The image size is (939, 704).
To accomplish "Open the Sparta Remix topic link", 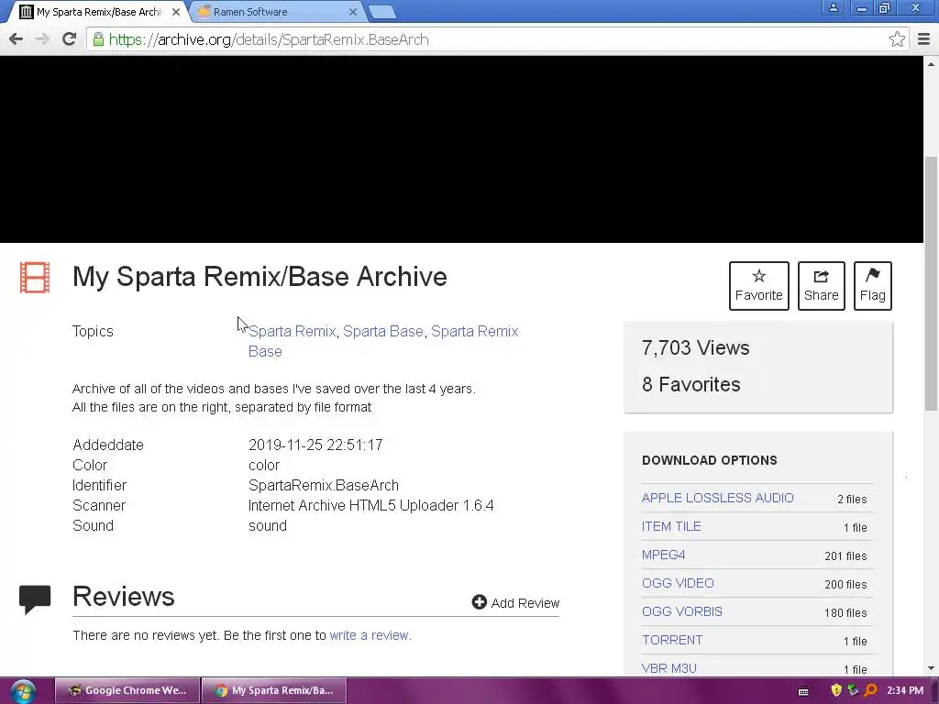I will (293, 331).
